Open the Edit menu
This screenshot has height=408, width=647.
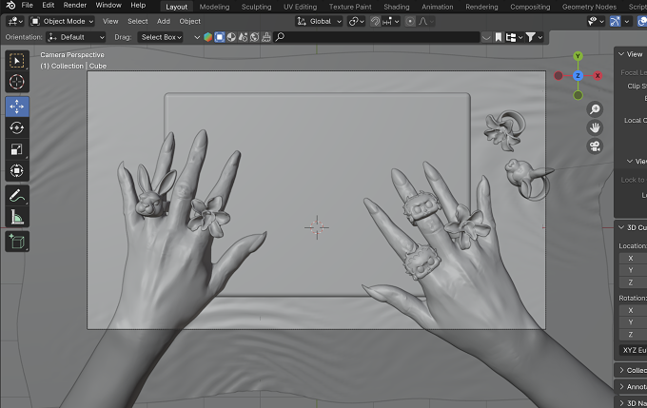(x=49, y=5)
